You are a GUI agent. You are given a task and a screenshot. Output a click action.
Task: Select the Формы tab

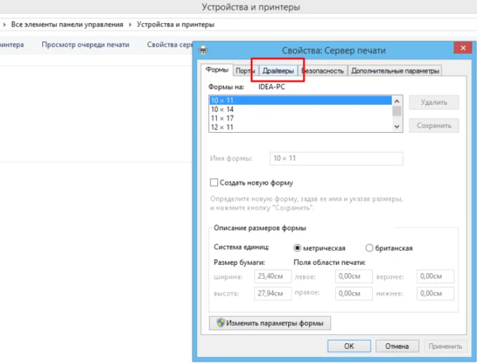coord(217,70)
